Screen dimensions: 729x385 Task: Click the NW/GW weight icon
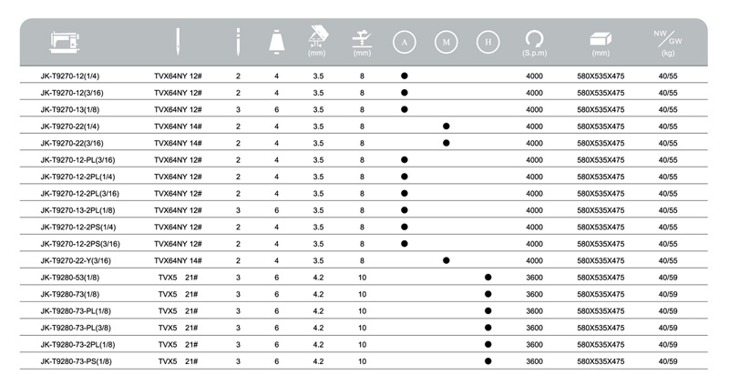tap(668, 39)
